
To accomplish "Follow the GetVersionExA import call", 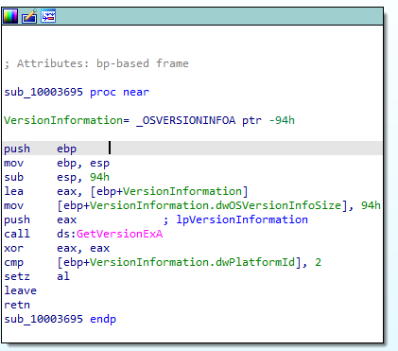I will [119, 234].
